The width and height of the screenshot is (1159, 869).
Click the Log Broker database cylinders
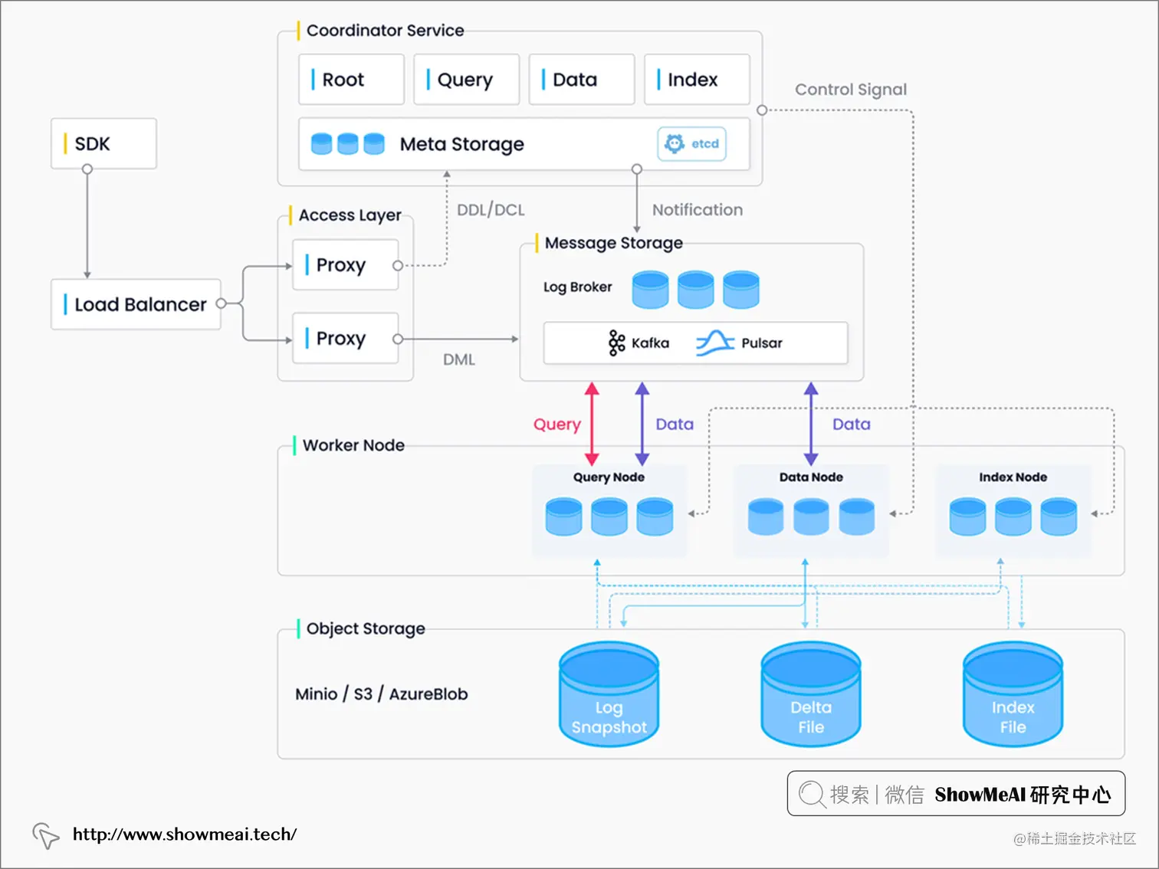click(x=695, y=290)
